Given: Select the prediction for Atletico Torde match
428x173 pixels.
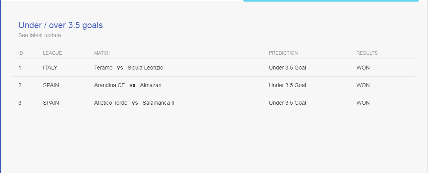Looking at the screenshot, I should 287,103.
